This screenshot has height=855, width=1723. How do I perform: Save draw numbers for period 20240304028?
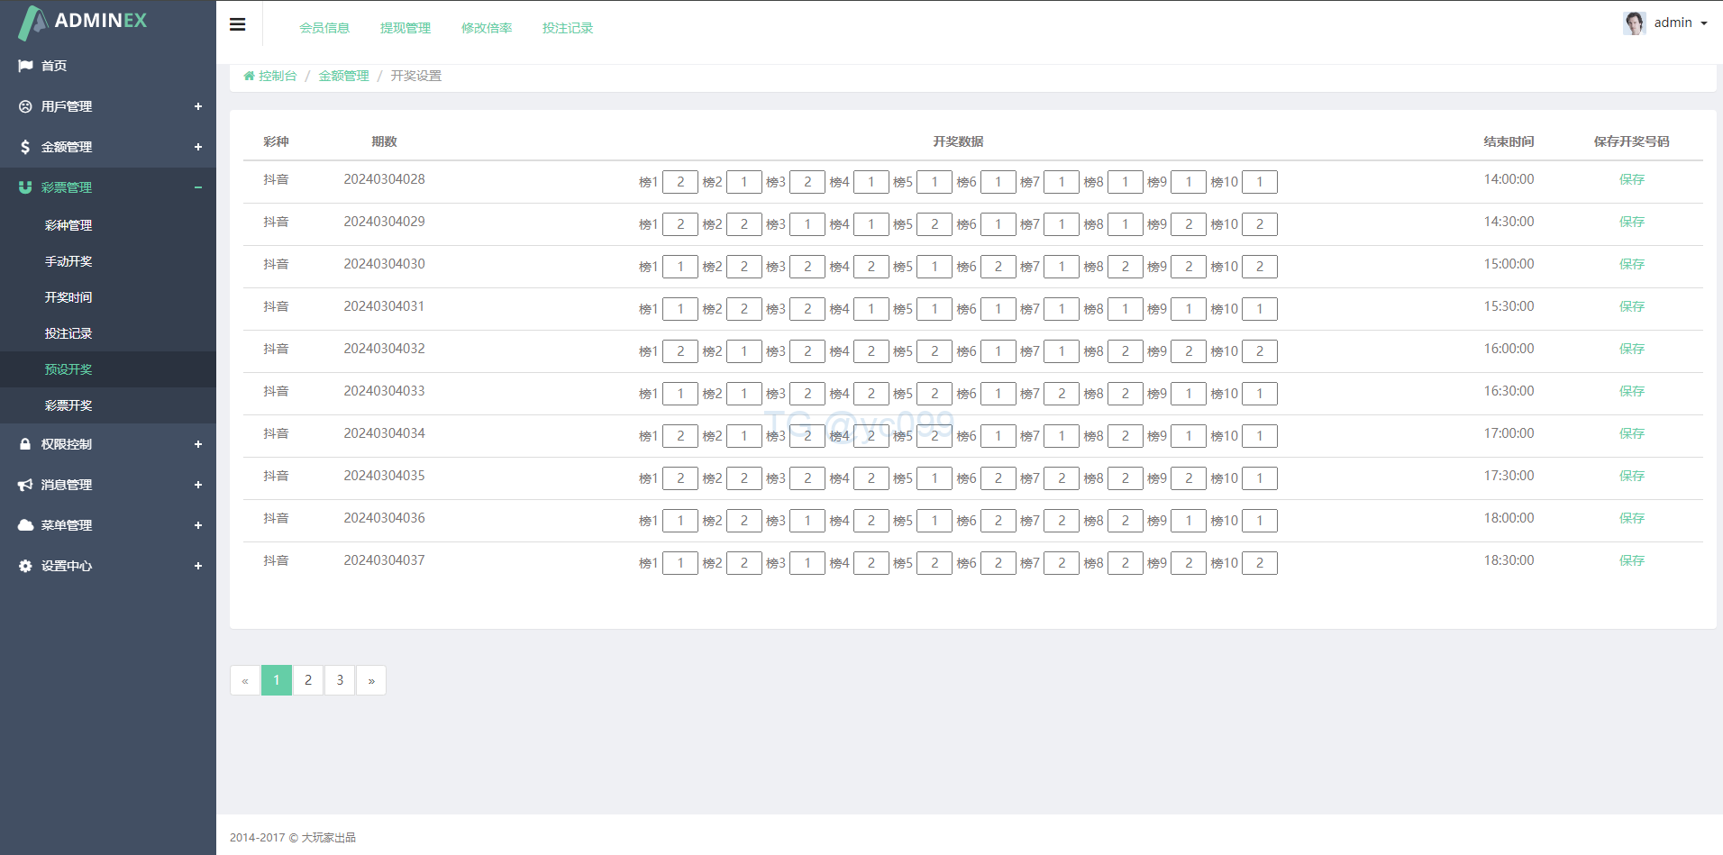tap(1631, 179)
